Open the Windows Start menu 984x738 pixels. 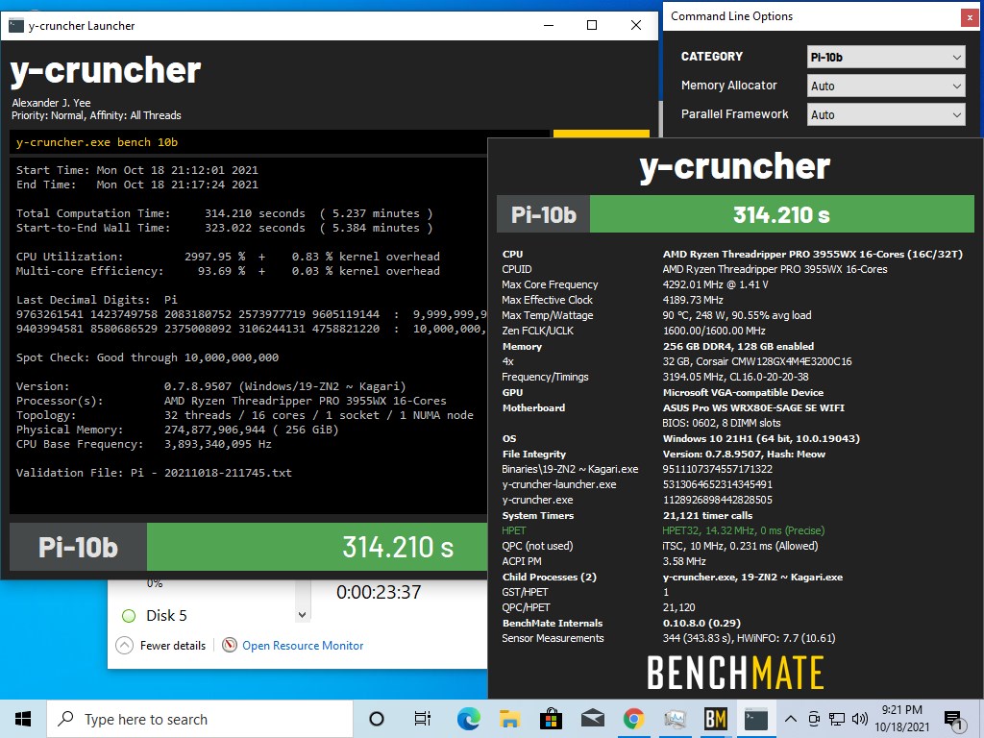pyautogui.click(x=23, y=719)
